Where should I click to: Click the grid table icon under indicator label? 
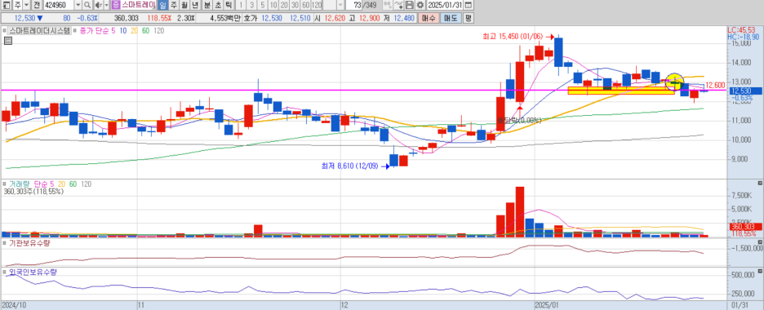coord(7,42)
